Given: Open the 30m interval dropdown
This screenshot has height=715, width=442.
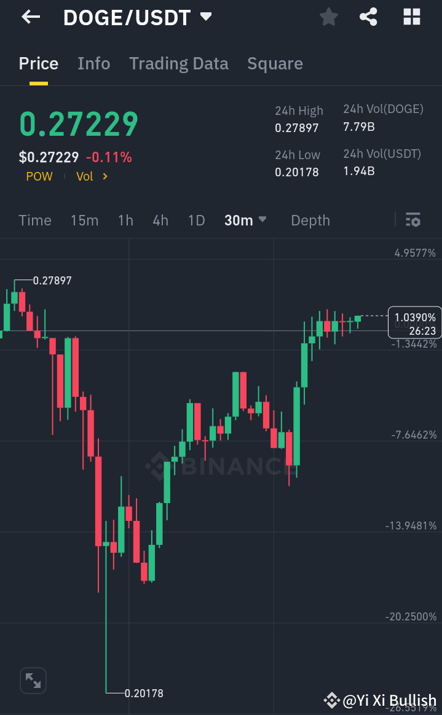Looking at the screenshot, I should tap(245, 220).
